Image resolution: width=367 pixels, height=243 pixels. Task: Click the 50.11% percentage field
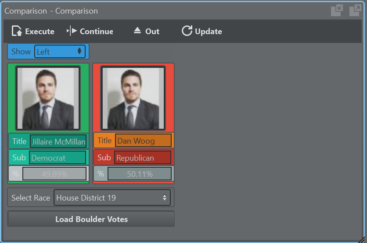point(140,174)
